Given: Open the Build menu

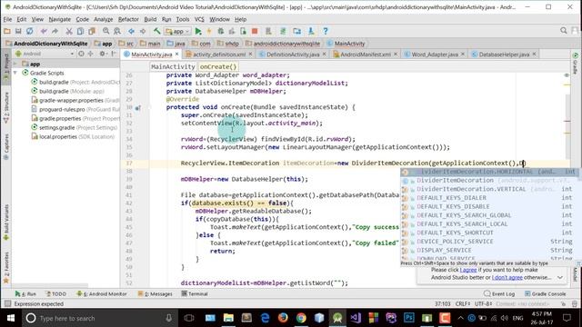Looking at the screenshot, I should coord(150,19).
